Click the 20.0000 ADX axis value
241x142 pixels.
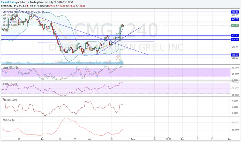pos(235,130)
